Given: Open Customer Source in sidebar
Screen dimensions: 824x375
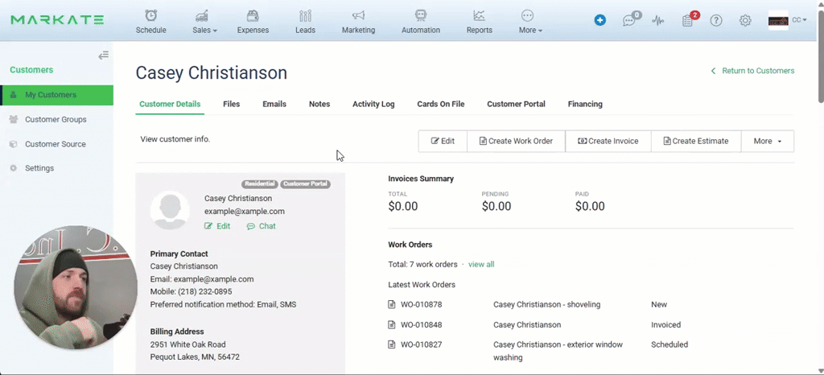Looking at the screenshot, I should 57,144.
